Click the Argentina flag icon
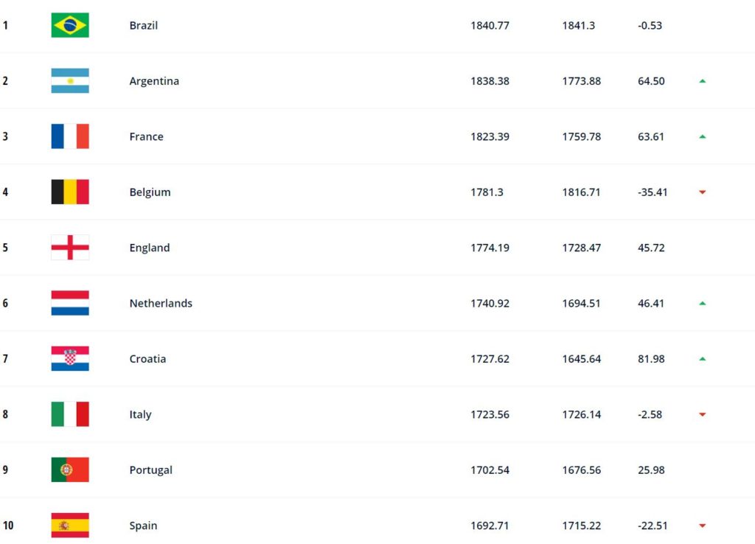This screenshot has height=544, width=755. click(x=70, y=81)
